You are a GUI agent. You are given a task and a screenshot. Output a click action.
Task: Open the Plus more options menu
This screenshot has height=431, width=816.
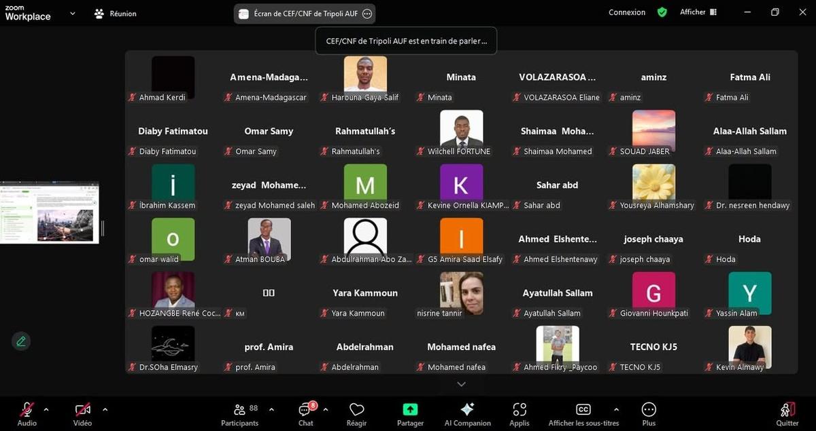649,413
